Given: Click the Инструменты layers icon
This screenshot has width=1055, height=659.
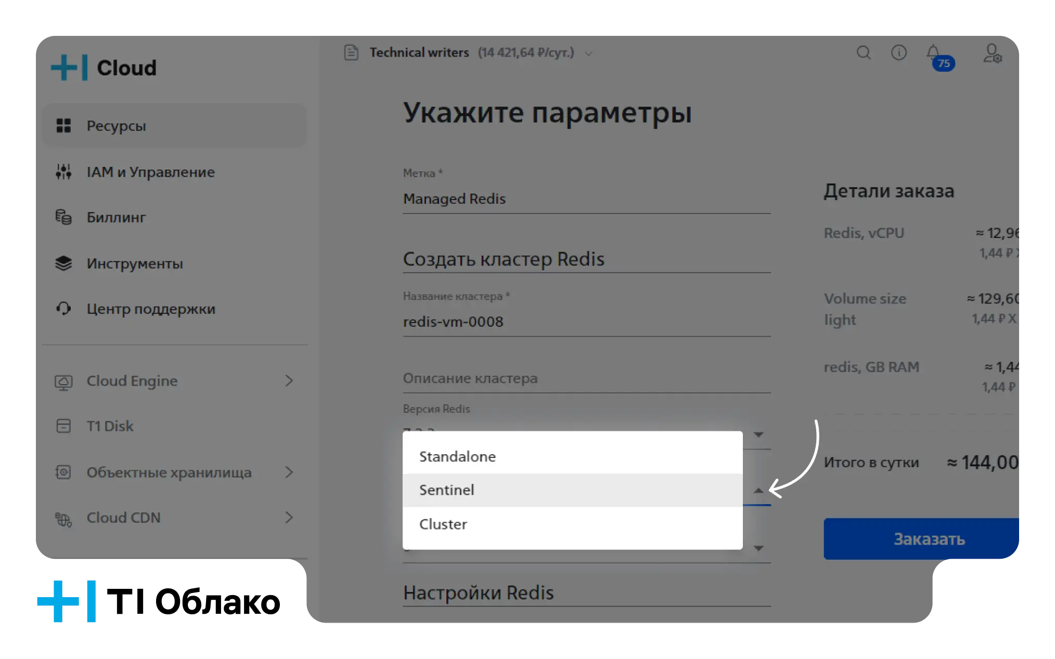Looking at the screenshot, I should coord(63,263).
